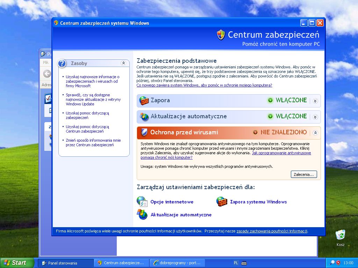The height and width of the screenshot is (268, 358).
Task: Open the bottom Aktualizacje automatyczne link
Action: point(181,215)
